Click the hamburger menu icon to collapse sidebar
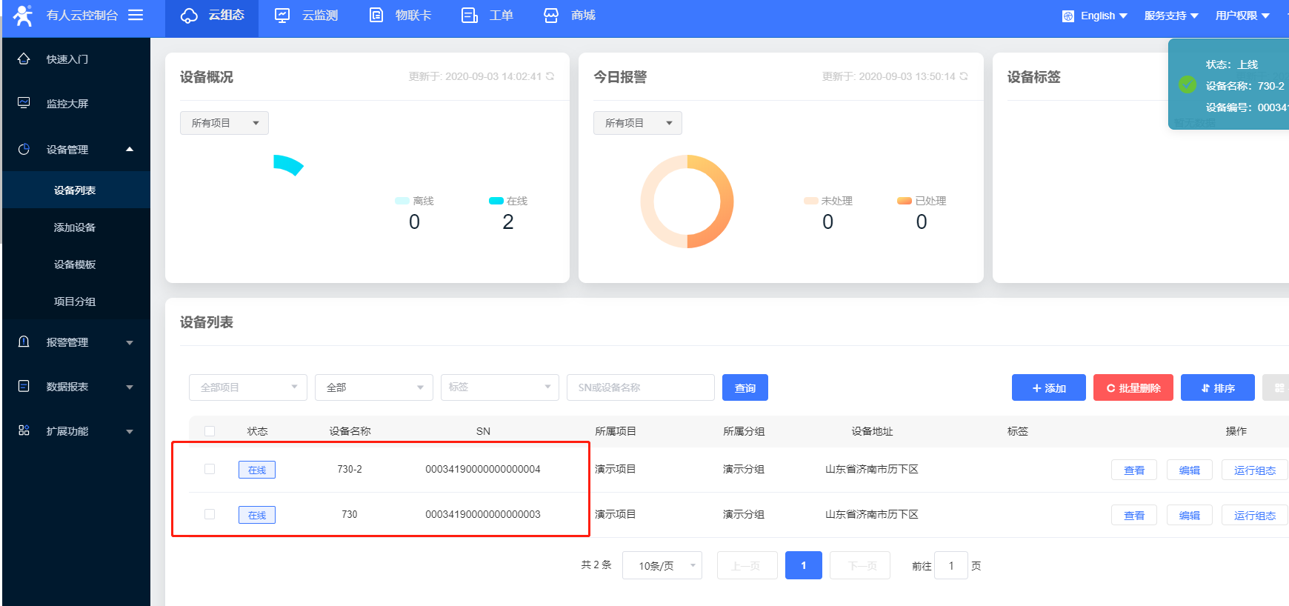This screenshot has width=1289, height=606. (136, 15)
